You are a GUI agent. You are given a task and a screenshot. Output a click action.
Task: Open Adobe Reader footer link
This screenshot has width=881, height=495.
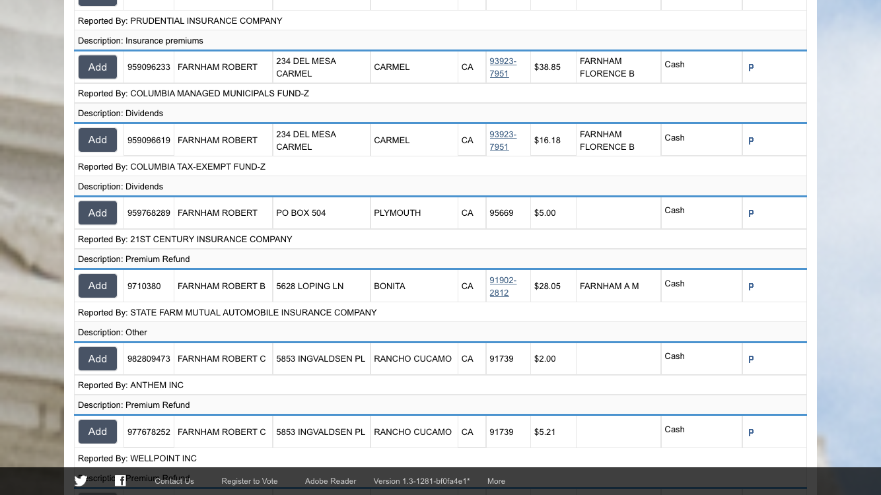[x=330, y=481]
